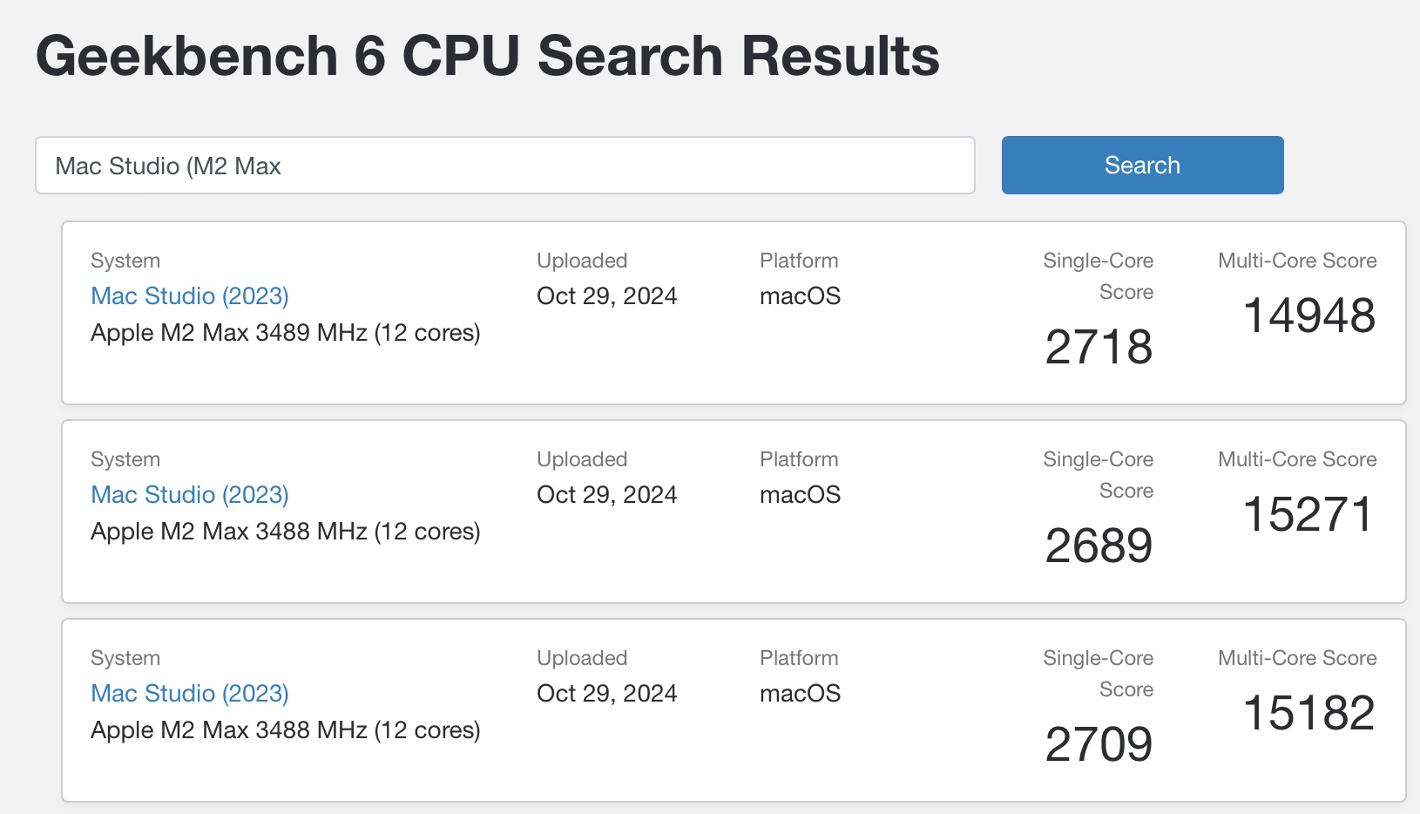
Task: Click inside the search query field
Action: pyautogui.click(x=505, y=166)
